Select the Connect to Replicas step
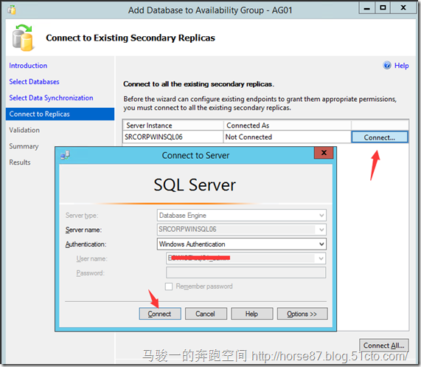The height and width of the screenshot is (367, 421). point(60,114)
